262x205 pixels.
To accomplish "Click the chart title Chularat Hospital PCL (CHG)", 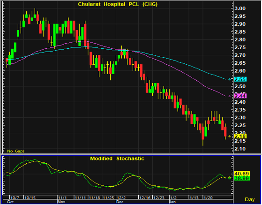I will [x=118, y=4].
